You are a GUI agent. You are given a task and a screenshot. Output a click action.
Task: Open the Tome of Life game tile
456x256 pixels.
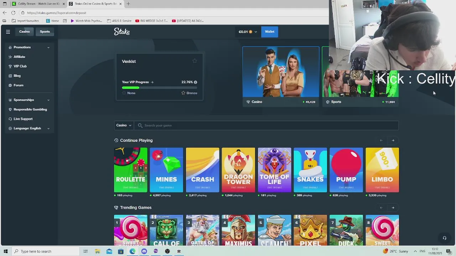(x=274, y=170)
